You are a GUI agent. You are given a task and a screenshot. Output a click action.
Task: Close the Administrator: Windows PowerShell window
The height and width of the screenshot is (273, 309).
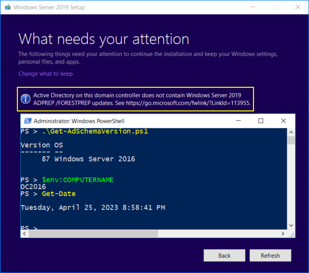pyautogui.click(x=283, y=121)
